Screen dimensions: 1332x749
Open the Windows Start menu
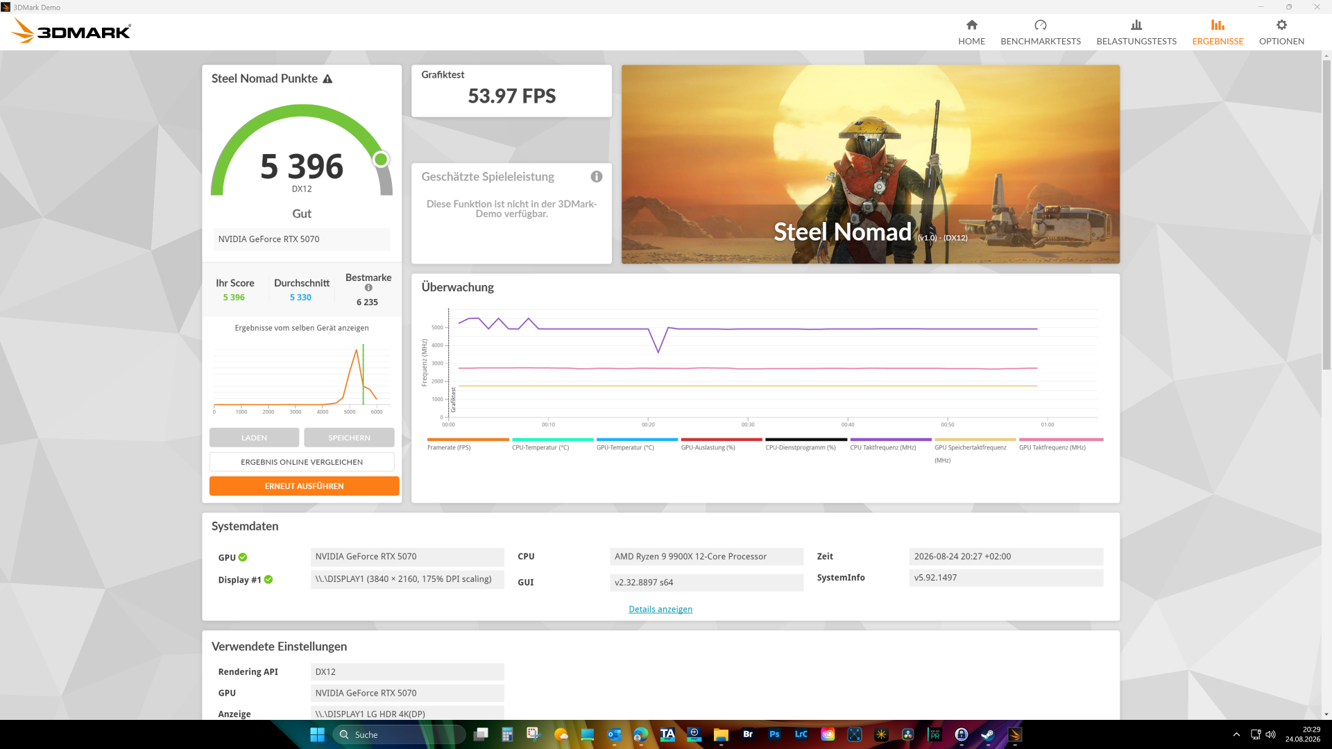(x=317, y=734)
